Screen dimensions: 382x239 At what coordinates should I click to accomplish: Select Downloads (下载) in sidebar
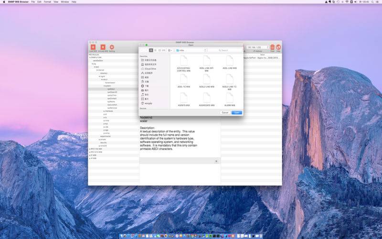(x=145, y=86)
